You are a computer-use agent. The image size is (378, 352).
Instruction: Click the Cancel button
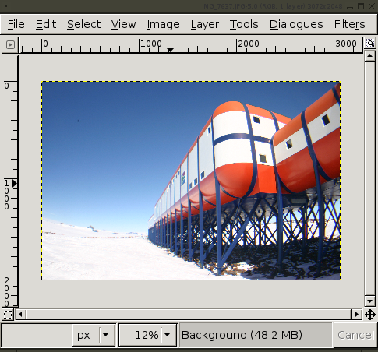355,335
